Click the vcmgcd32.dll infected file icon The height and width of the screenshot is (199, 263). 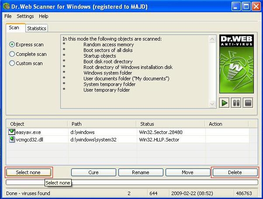pyautogui.click(x=12, y=139)
